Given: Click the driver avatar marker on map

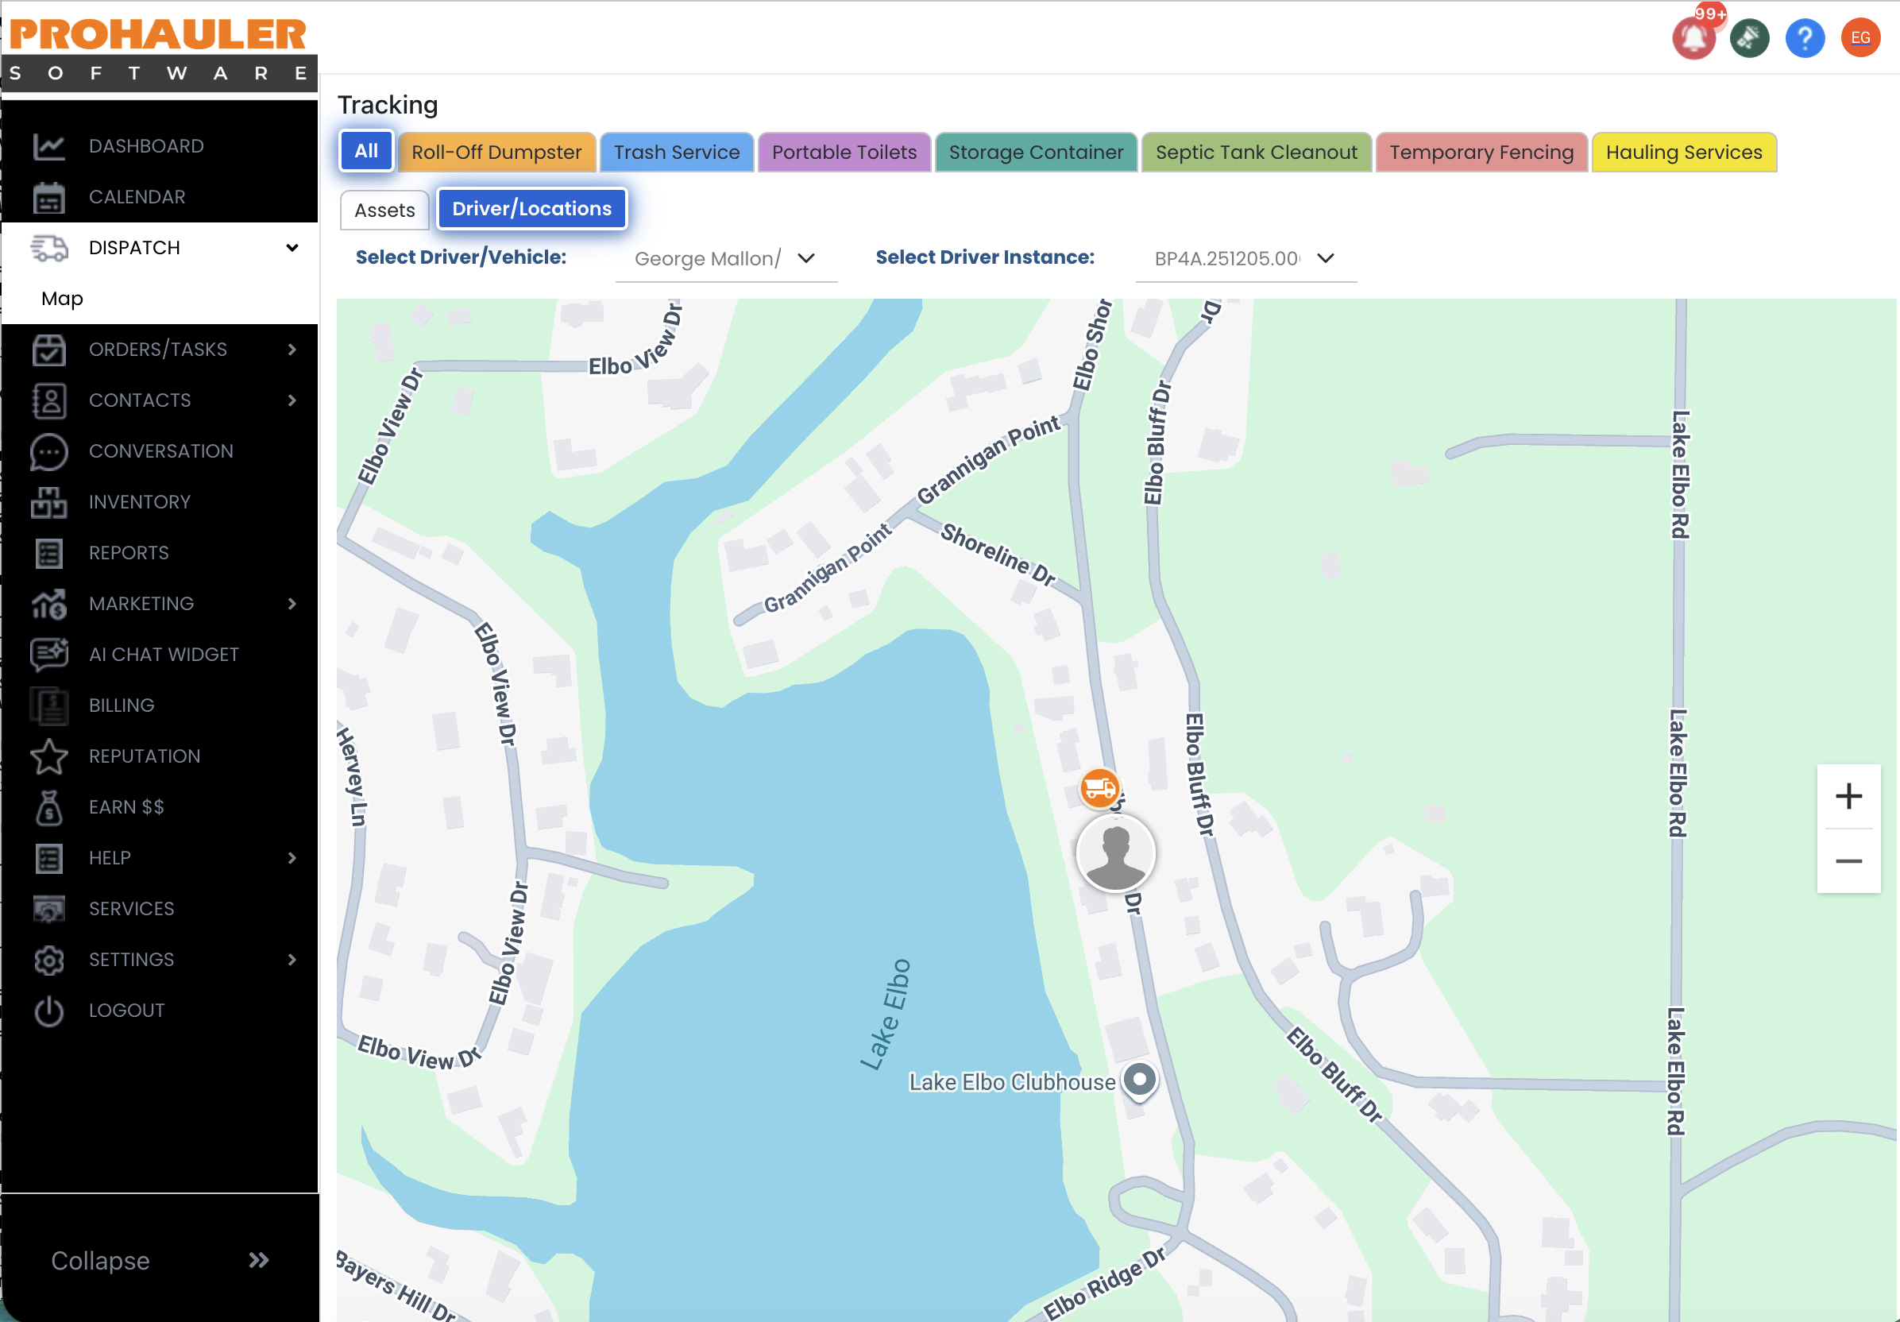Looking at the screenshot, I should pyautogui.click(x=1115, y=852).
